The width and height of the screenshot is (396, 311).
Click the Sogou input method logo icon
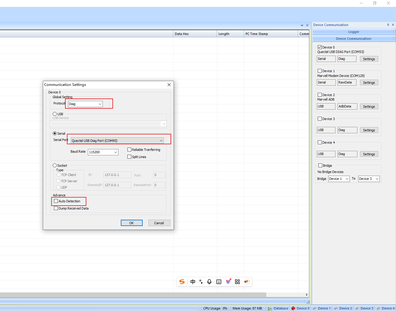[x=182, y=282]
